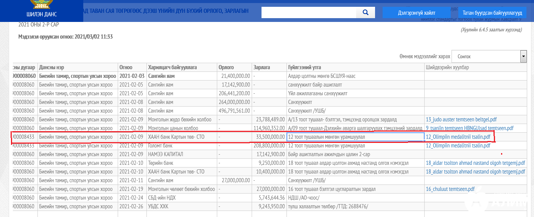
Task: Click the 16 тоот тушаал бэлтгэл цугларалтын зардал cell
Action: (x=355, y=189)
